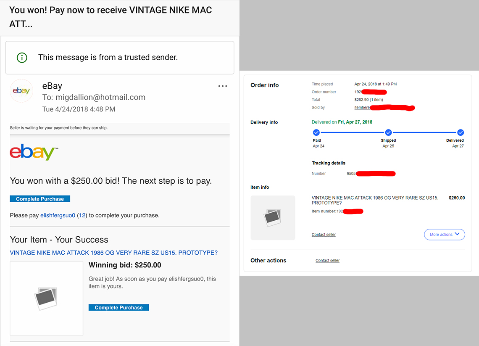Expand the More actions dropdown
The height and width of the screenshot is (346, 479).
coord(444,235)
